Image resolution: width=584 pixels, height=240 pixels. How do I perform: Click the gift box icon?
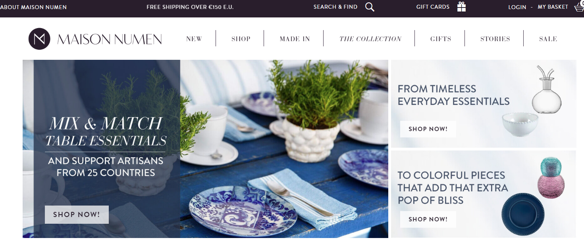461,7
